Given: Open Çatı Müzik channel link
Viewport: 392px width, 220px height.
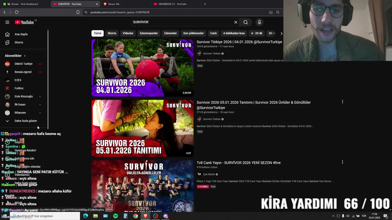Looking at the screenshot, I should 209,174.
